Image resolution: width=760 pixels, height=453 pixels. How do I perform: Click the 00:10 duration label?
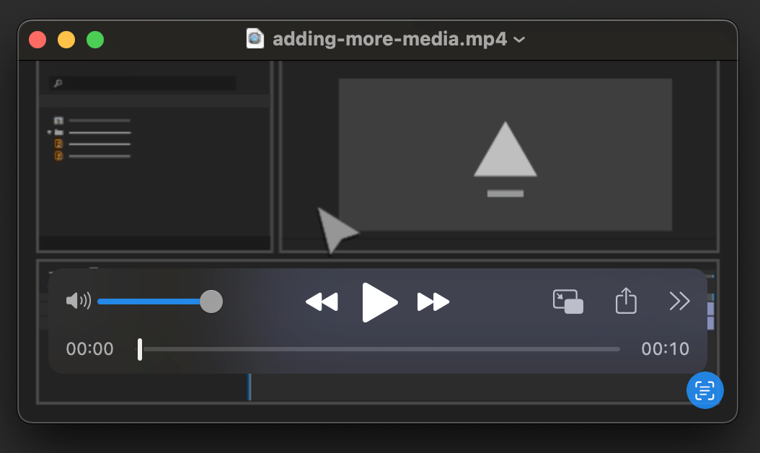tap(665, 348)
